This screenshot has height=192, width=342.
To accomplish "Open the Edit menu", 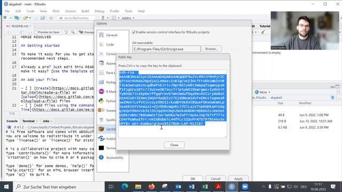I will tap(18, 11).
